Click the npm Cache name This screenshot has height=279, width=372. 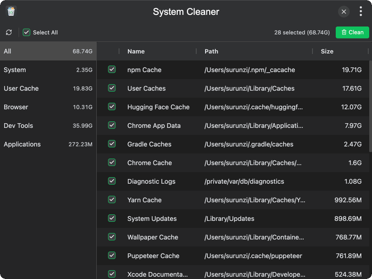pos(144,70)
